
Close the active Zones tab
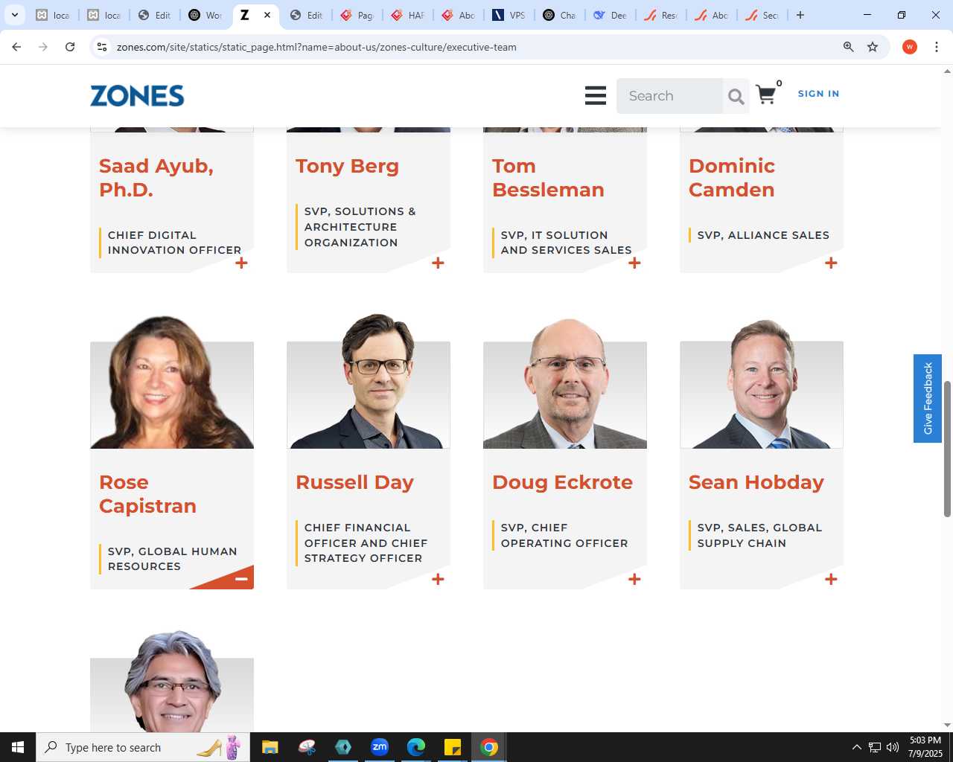pyautogui.click(x=267, y=15)
